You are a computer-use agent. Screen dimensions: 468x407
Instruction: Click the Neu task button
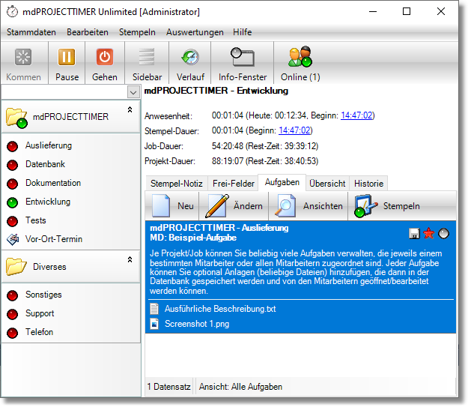(173, 206)
